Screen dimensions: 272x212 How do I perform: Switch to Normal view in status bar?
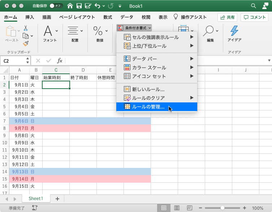164,208
